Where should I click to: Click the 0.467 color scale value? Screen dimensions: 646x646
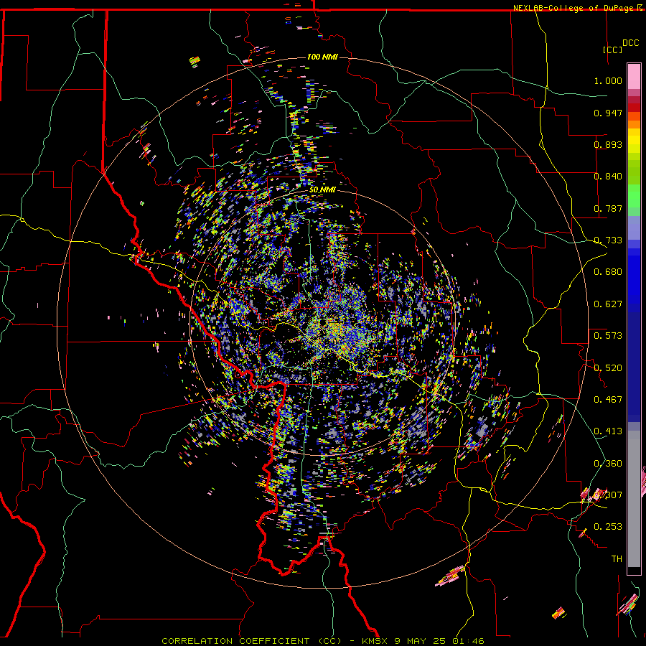click(x=608, y=400)
